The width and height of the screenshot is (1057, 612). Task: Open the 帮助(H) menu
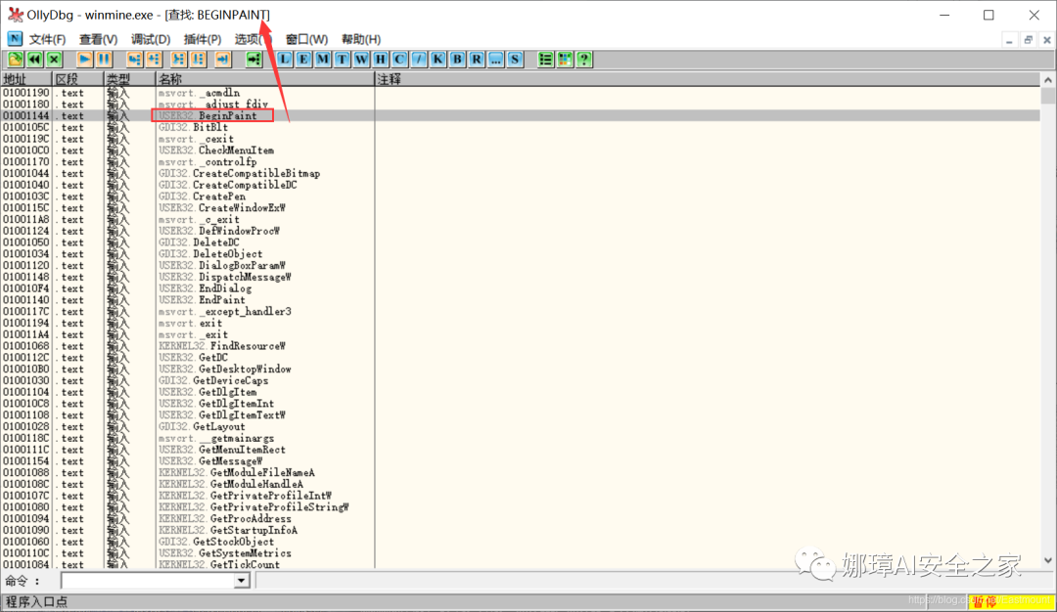point(361,40)
